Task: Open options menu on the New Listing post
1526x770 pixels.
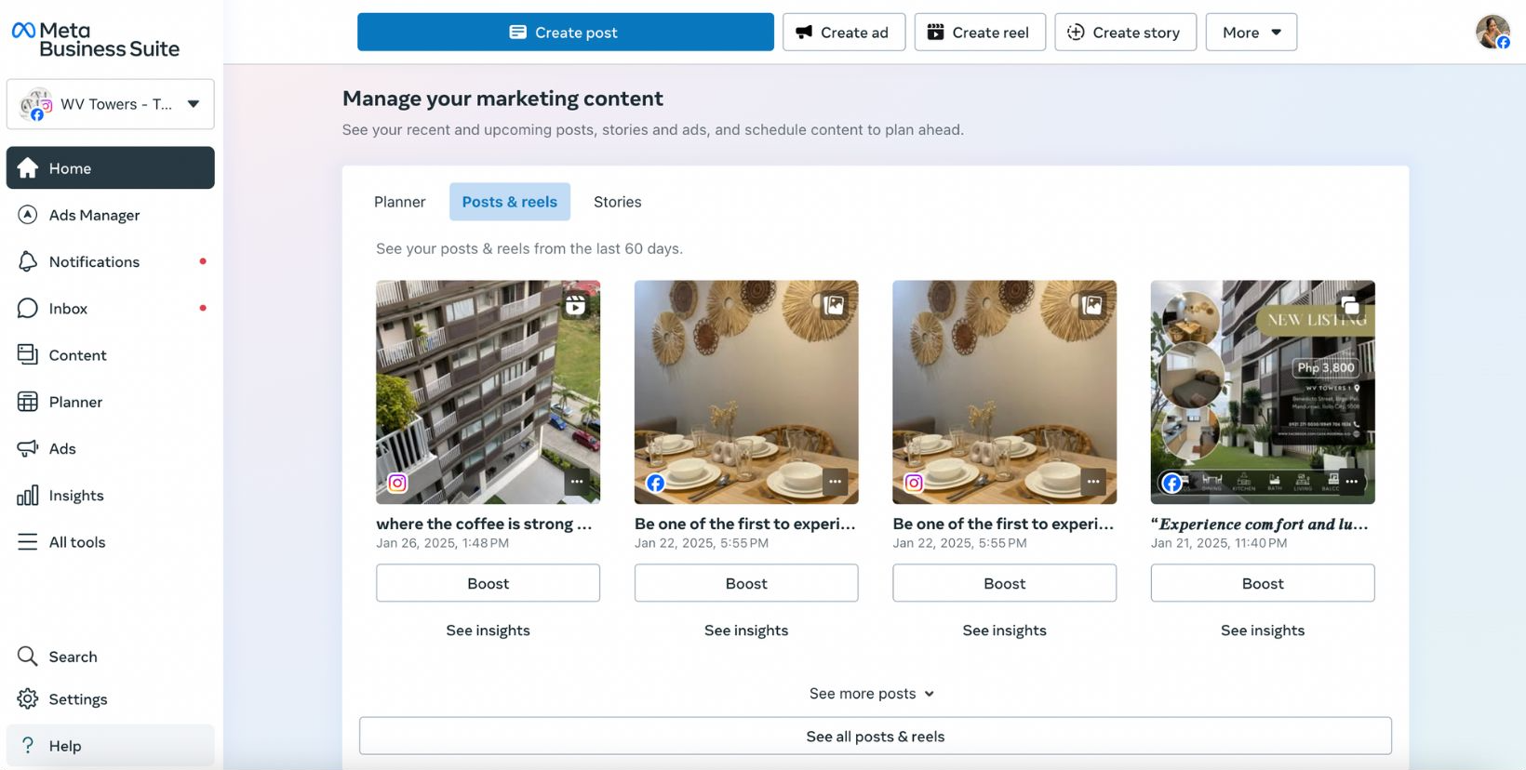Action: [1352, 482]
